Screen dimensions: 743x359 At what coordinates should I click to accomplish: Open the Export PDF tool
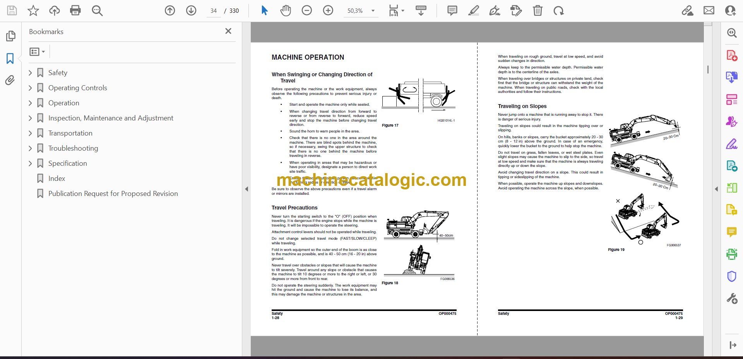[x=731, y=77]
